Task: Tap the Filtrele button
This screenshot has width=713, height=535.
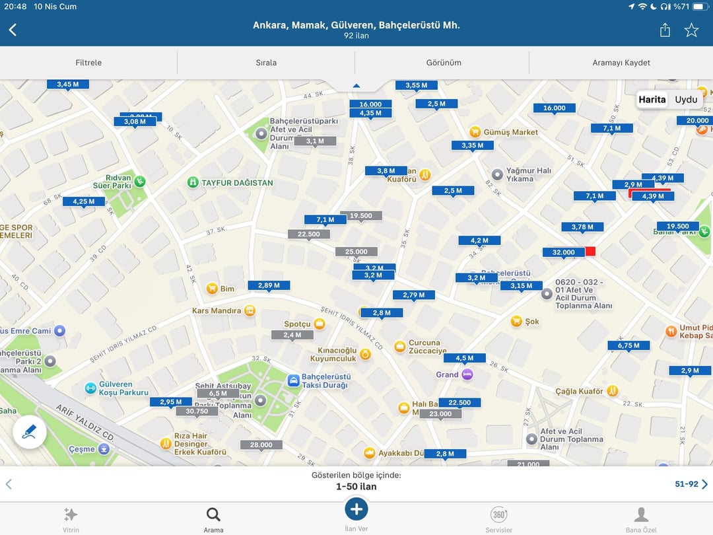Action: click(88, 63)
